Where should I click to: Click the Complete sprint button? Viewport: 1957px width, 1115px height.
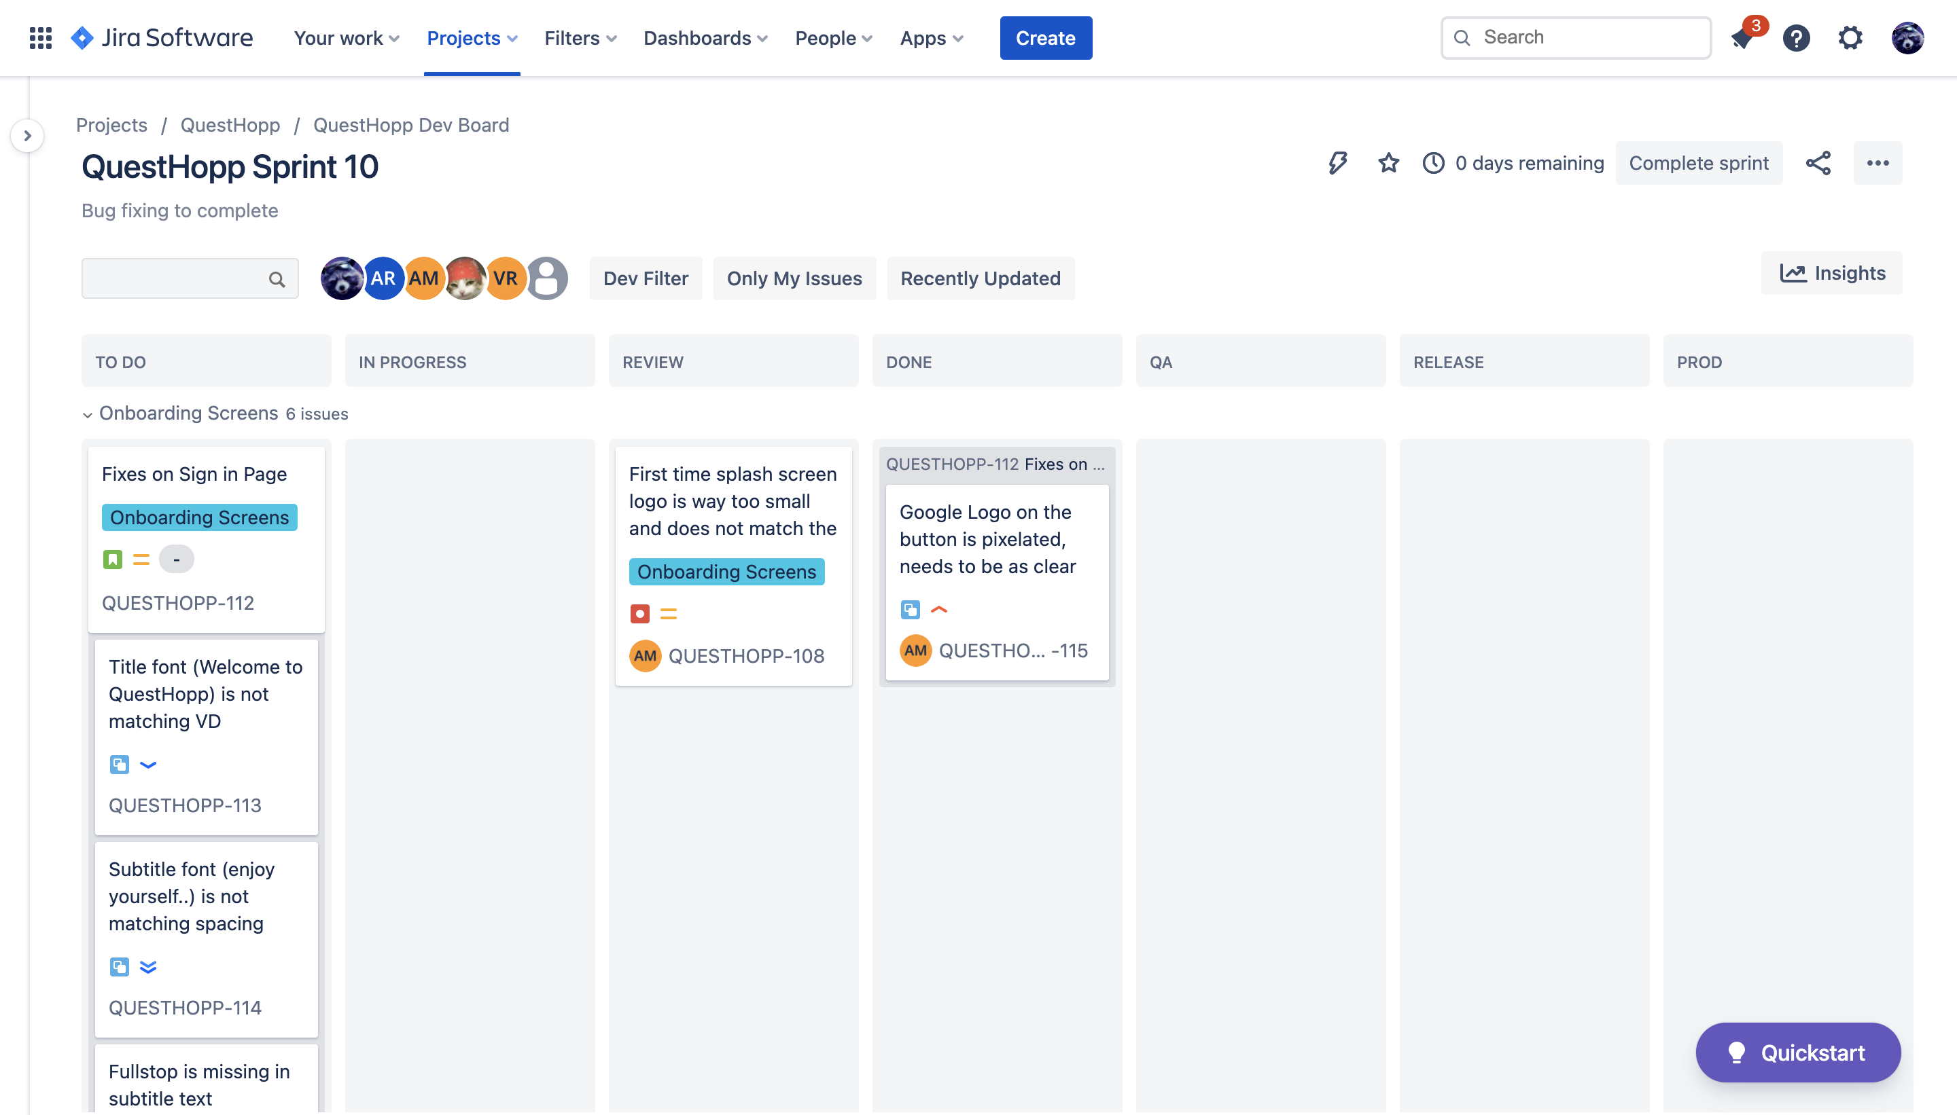(x=1698, y=163)
